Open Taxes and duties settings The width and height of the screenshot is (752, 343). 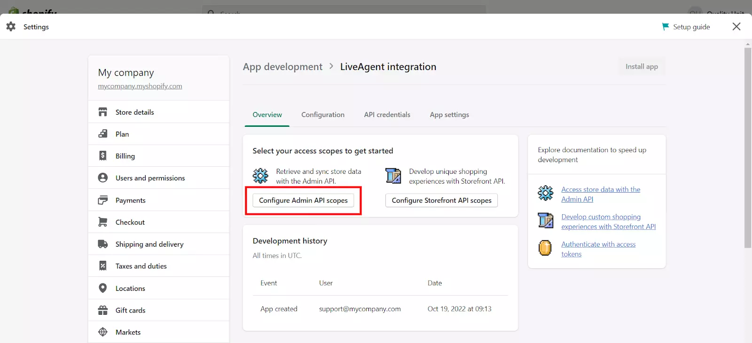click(x=141, y=266)
